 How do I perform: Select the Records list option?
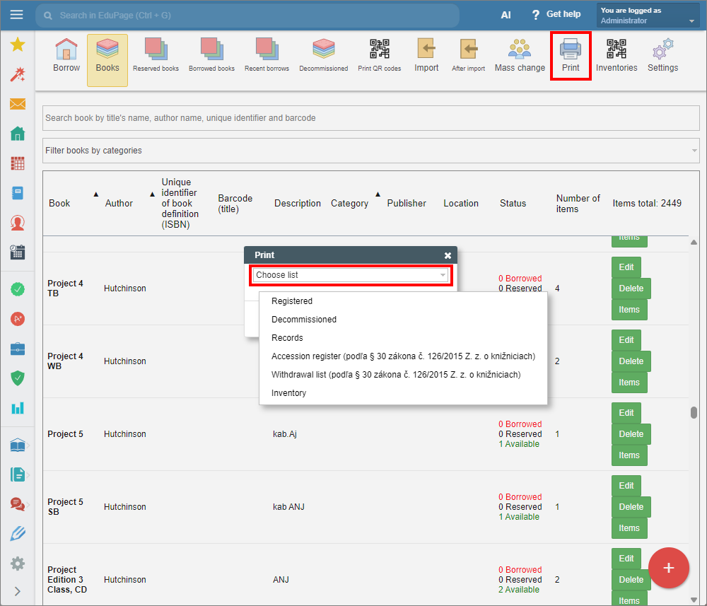pos(287,338)
